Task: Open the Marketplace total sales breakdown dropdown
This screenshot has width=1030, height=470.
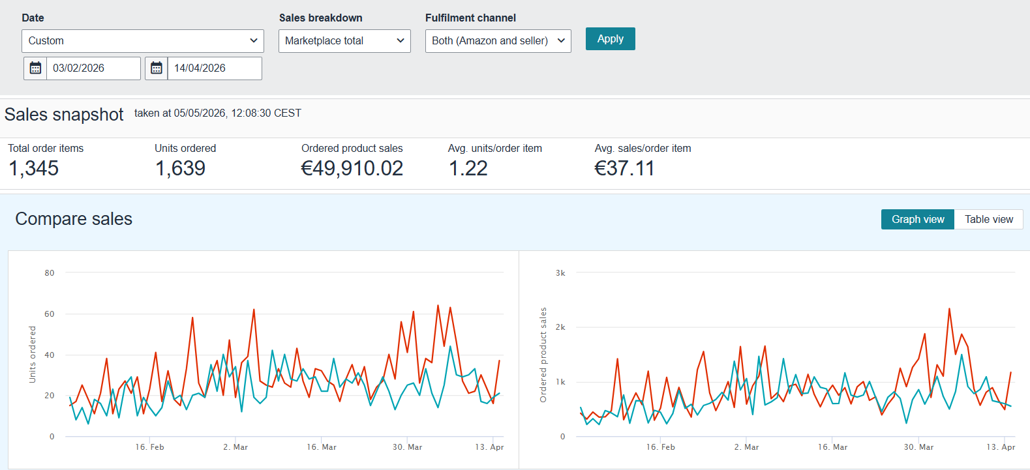Action: click(344, 40)
